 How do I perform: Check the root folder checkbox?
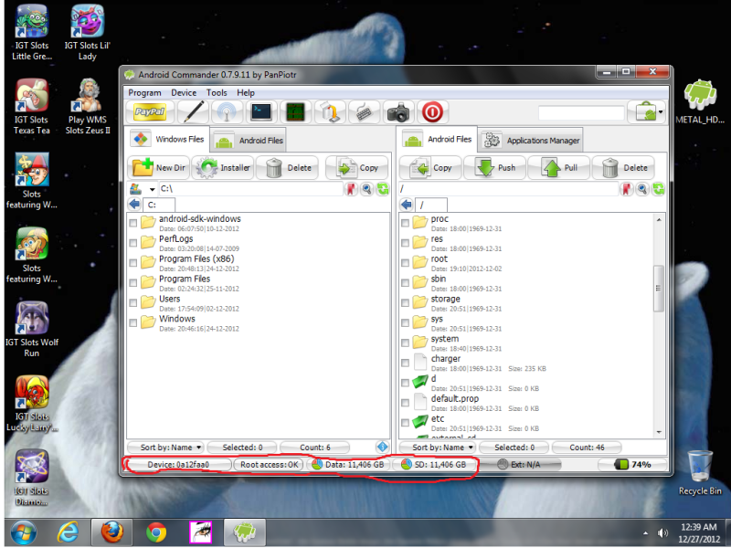pyautogui.click(x=405, y=263)
